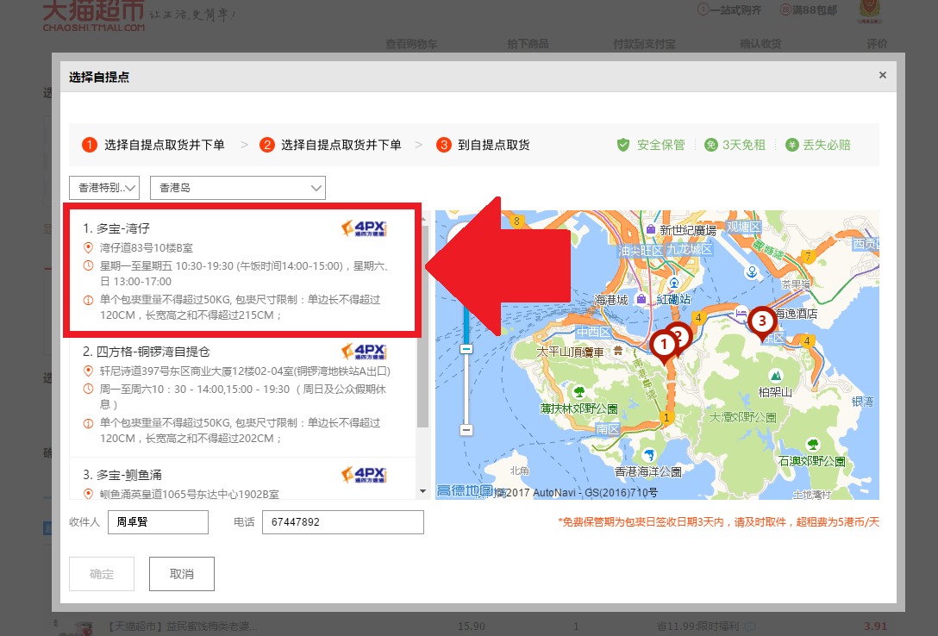Click clock icon beside 周一至周六 hours

pos(88,390)
